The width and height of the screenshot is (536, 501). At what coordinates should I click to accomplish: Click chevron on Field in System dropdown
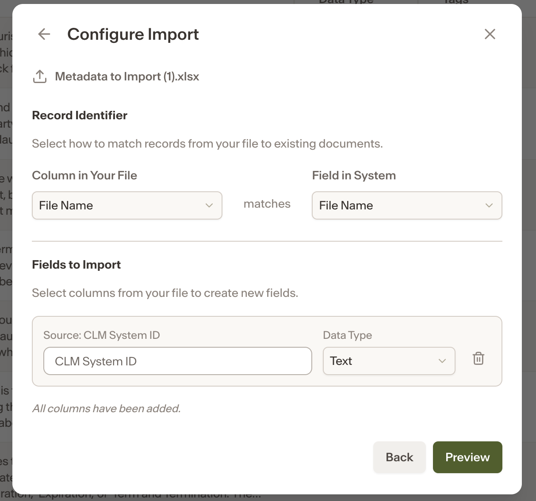(489, 205)
